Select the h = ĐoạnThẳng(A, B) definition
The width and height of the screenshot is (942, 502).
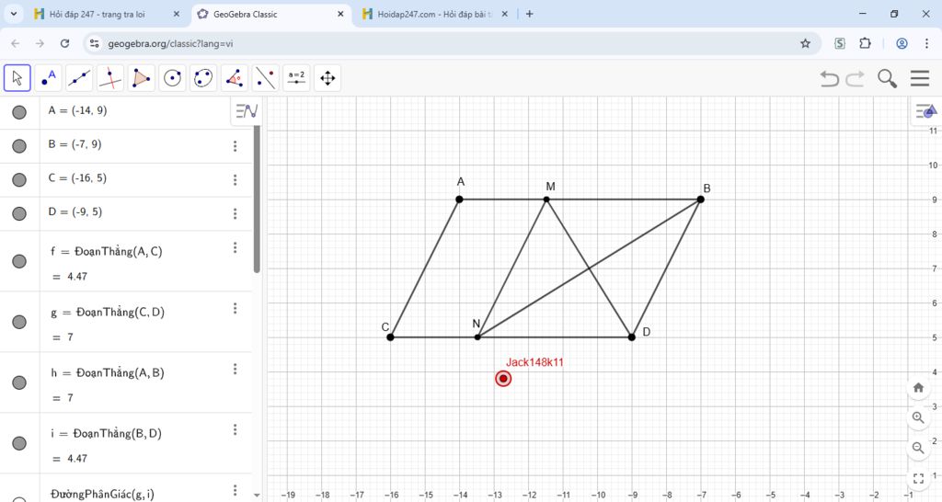pyautogui.click(x=108, y=373)
